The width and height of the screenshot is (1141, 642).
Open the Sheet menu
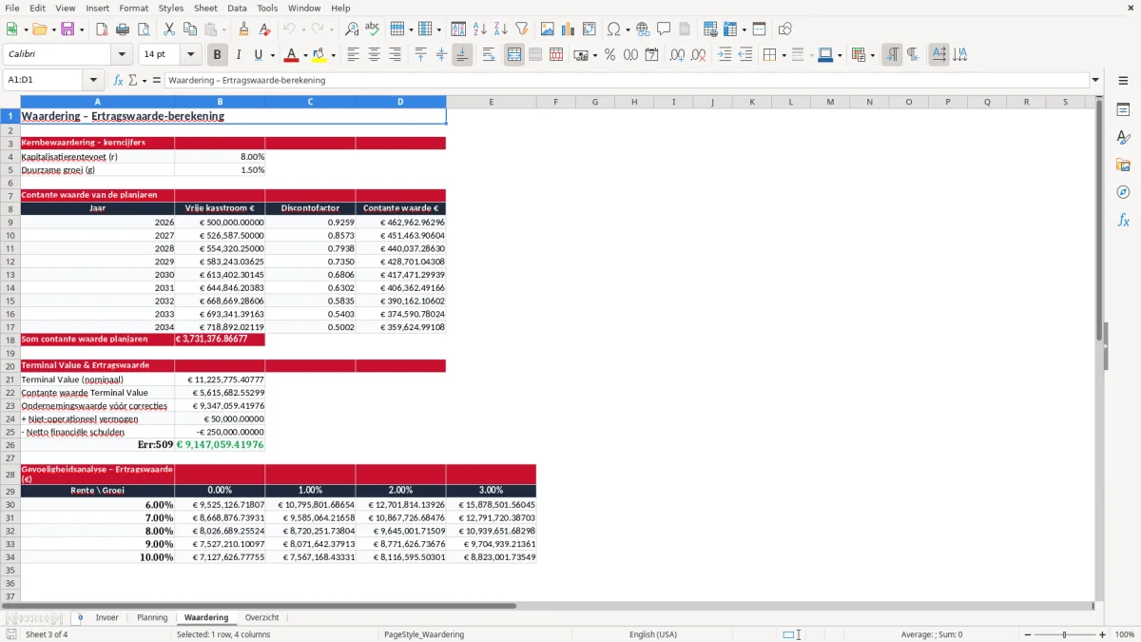click(205, 8)
